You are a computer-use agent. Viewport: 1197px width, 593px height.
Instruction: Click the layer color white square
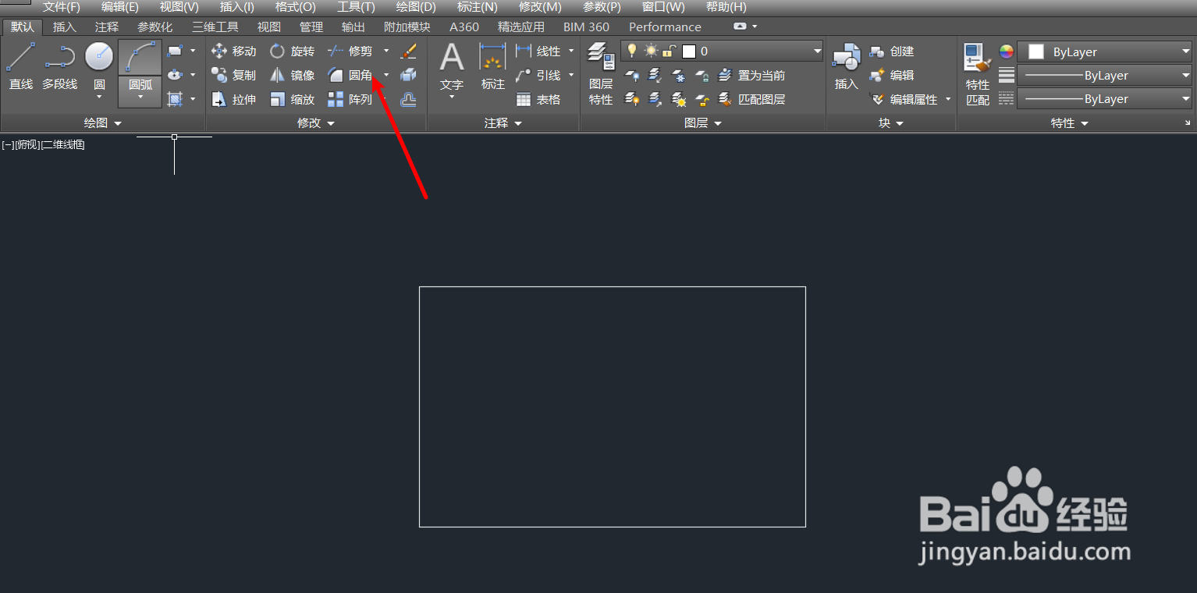(x=688, y=51)
